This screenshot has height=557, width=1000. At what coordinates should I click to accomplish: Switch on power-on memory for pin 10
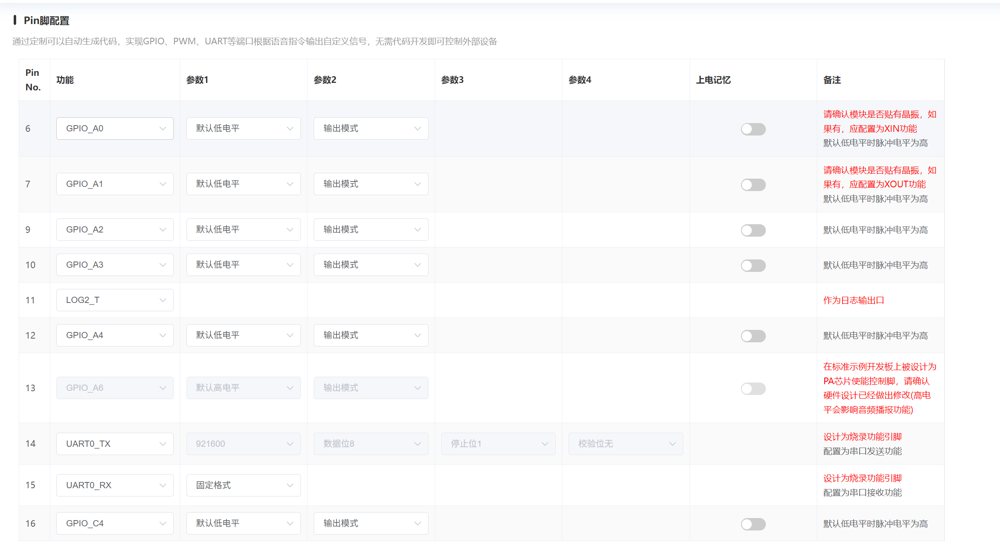tap(753, 266)
